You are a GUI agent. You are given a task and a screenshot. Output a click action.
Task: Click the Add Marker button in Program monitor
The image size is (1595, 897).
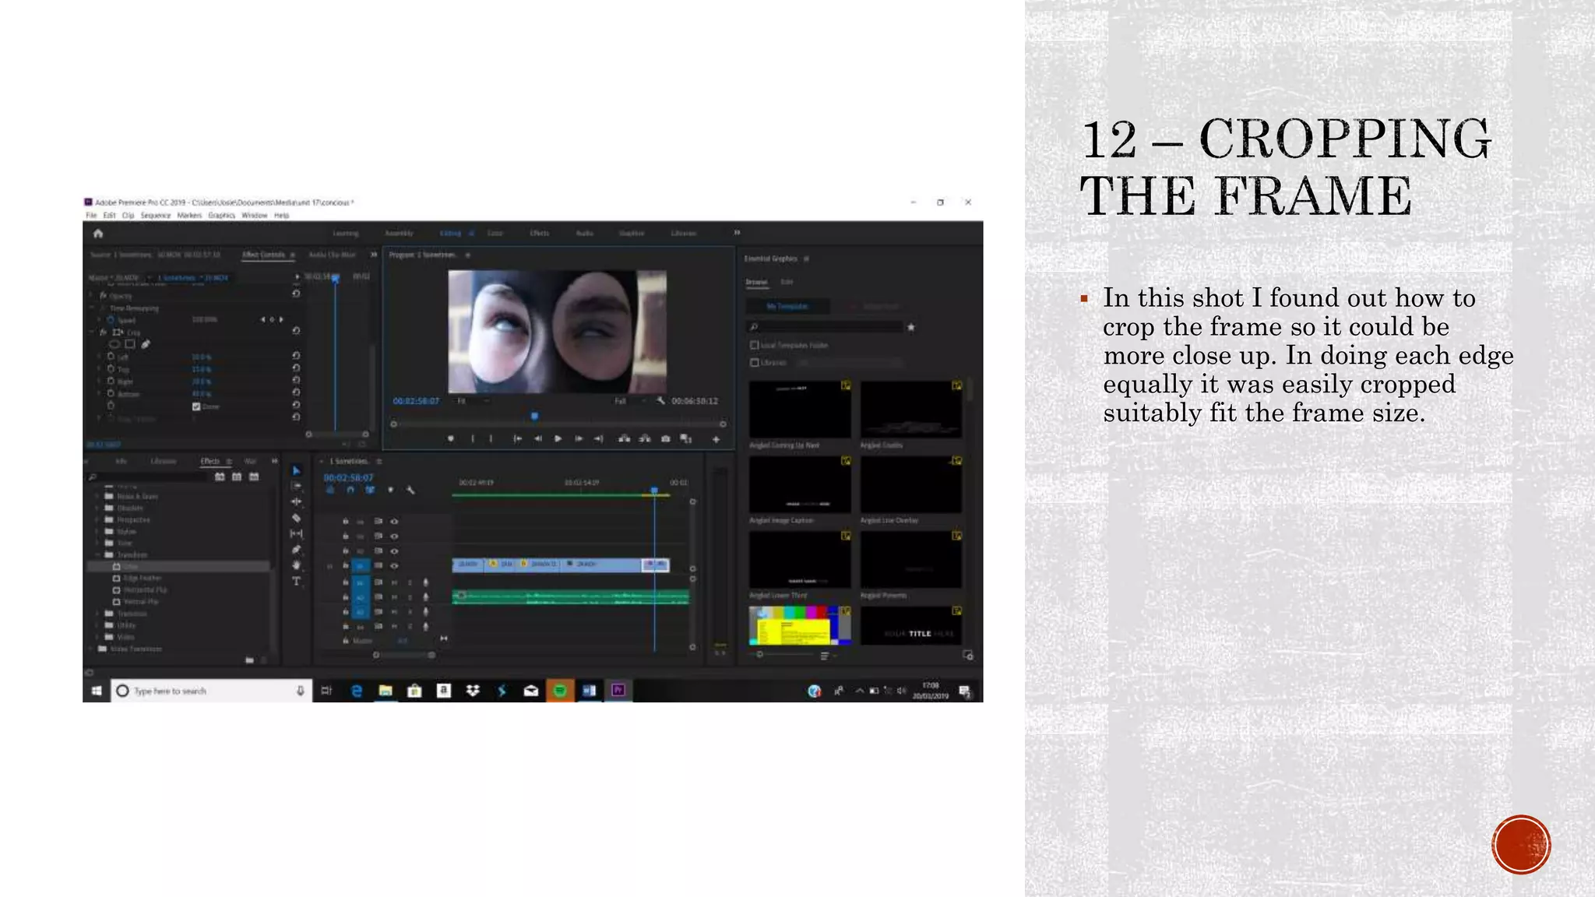click(451, 439)
